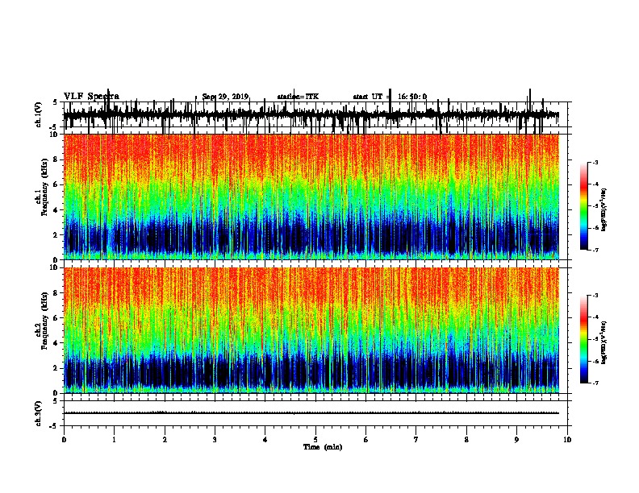Click the "VLF Spectra" title text
Image resolution: width=639 pixels, height=493 pixels.
(x=91, y=97)
